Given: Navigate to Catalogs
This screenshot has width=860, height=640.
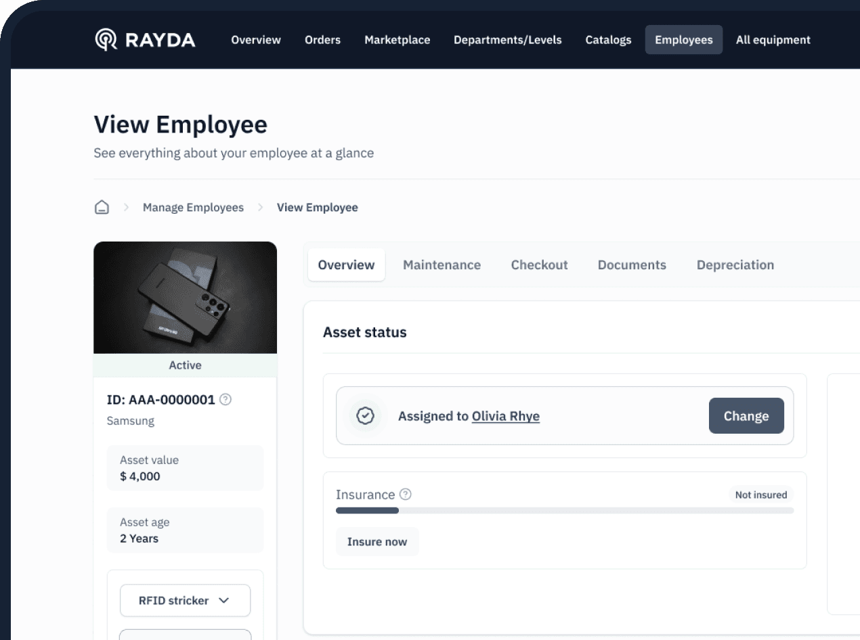Looking at the screenshot, I should pos(608,40).
